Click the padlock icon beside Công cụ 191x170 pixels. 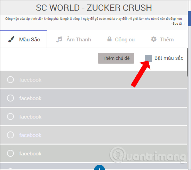click(x=109, y=39)
